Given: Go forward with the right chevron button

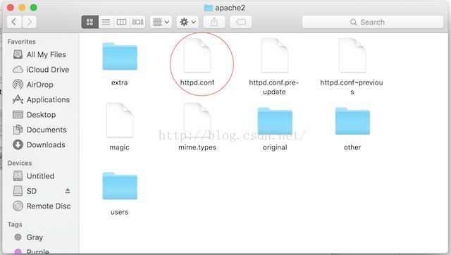Looking at the screenshot, I should [30, 22].
